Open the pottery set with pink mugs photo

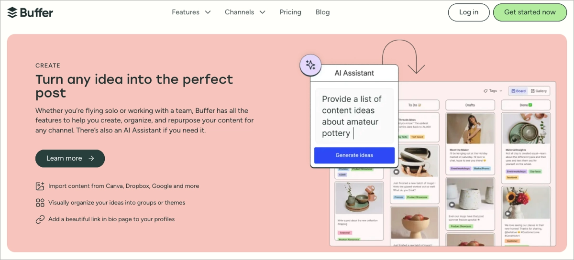[x=359, y=198]
